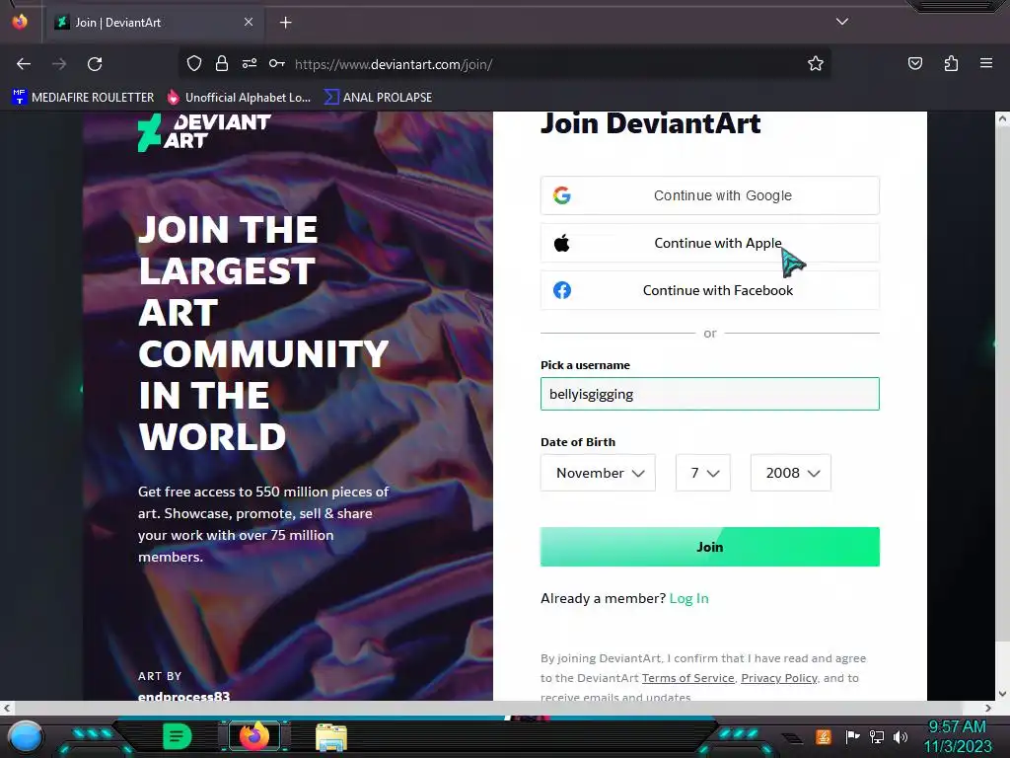Select the Join | DeviantArt tab
1010x758 pixels.
point(155,23)
